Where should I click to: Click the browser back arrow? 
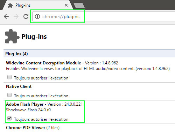(x=6, y=16)
